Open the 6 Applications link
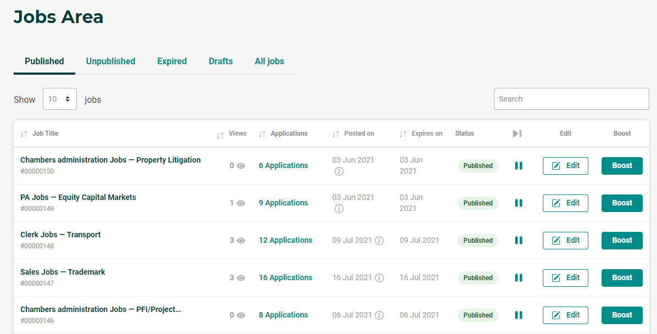Viewport: 657px width, 334px height. point(283,166)
